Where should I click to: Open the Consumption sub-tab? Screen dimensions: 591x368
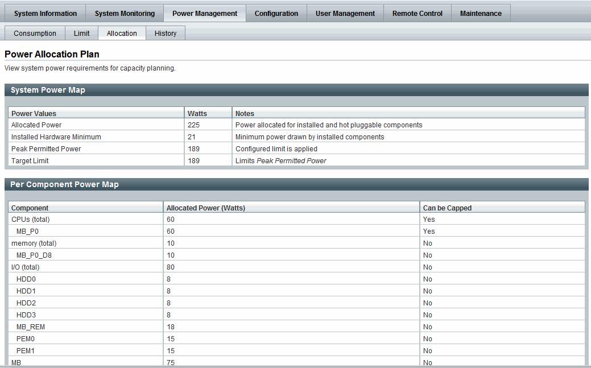[35, 33]
